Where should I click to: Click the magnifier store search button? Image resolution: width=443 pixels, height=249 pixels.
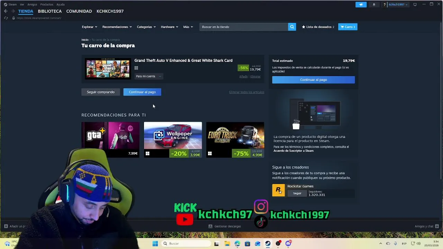tap(292, 27)
